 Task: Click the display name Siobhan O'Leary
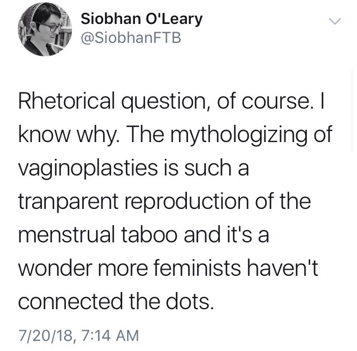[x=141, y=19]
